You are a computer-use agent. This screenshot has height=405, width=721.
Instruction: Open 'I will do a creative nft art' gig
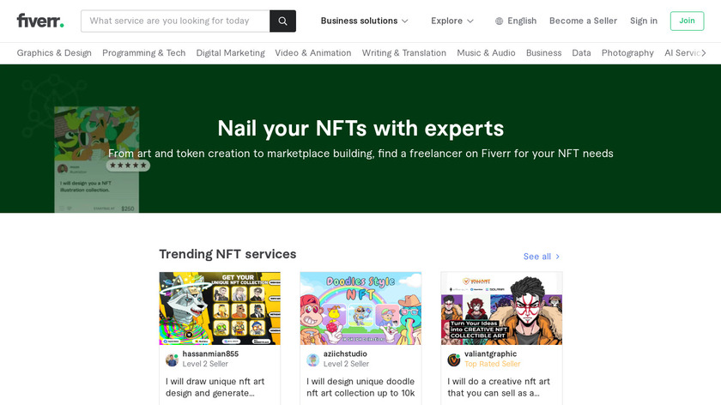(x=499, y=387)
